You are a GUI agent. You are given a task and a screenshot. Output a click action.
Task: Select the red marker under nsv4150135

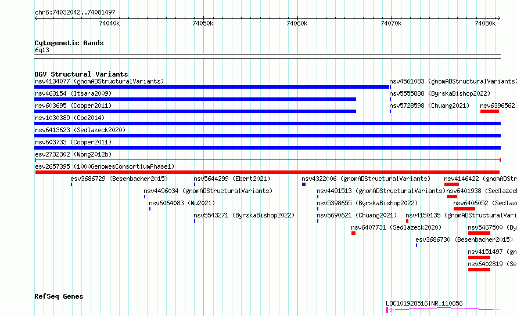407,221
